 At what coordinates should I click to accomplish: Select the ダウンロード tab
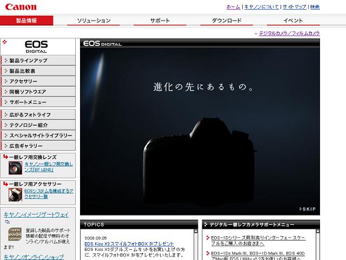[227, 21]
